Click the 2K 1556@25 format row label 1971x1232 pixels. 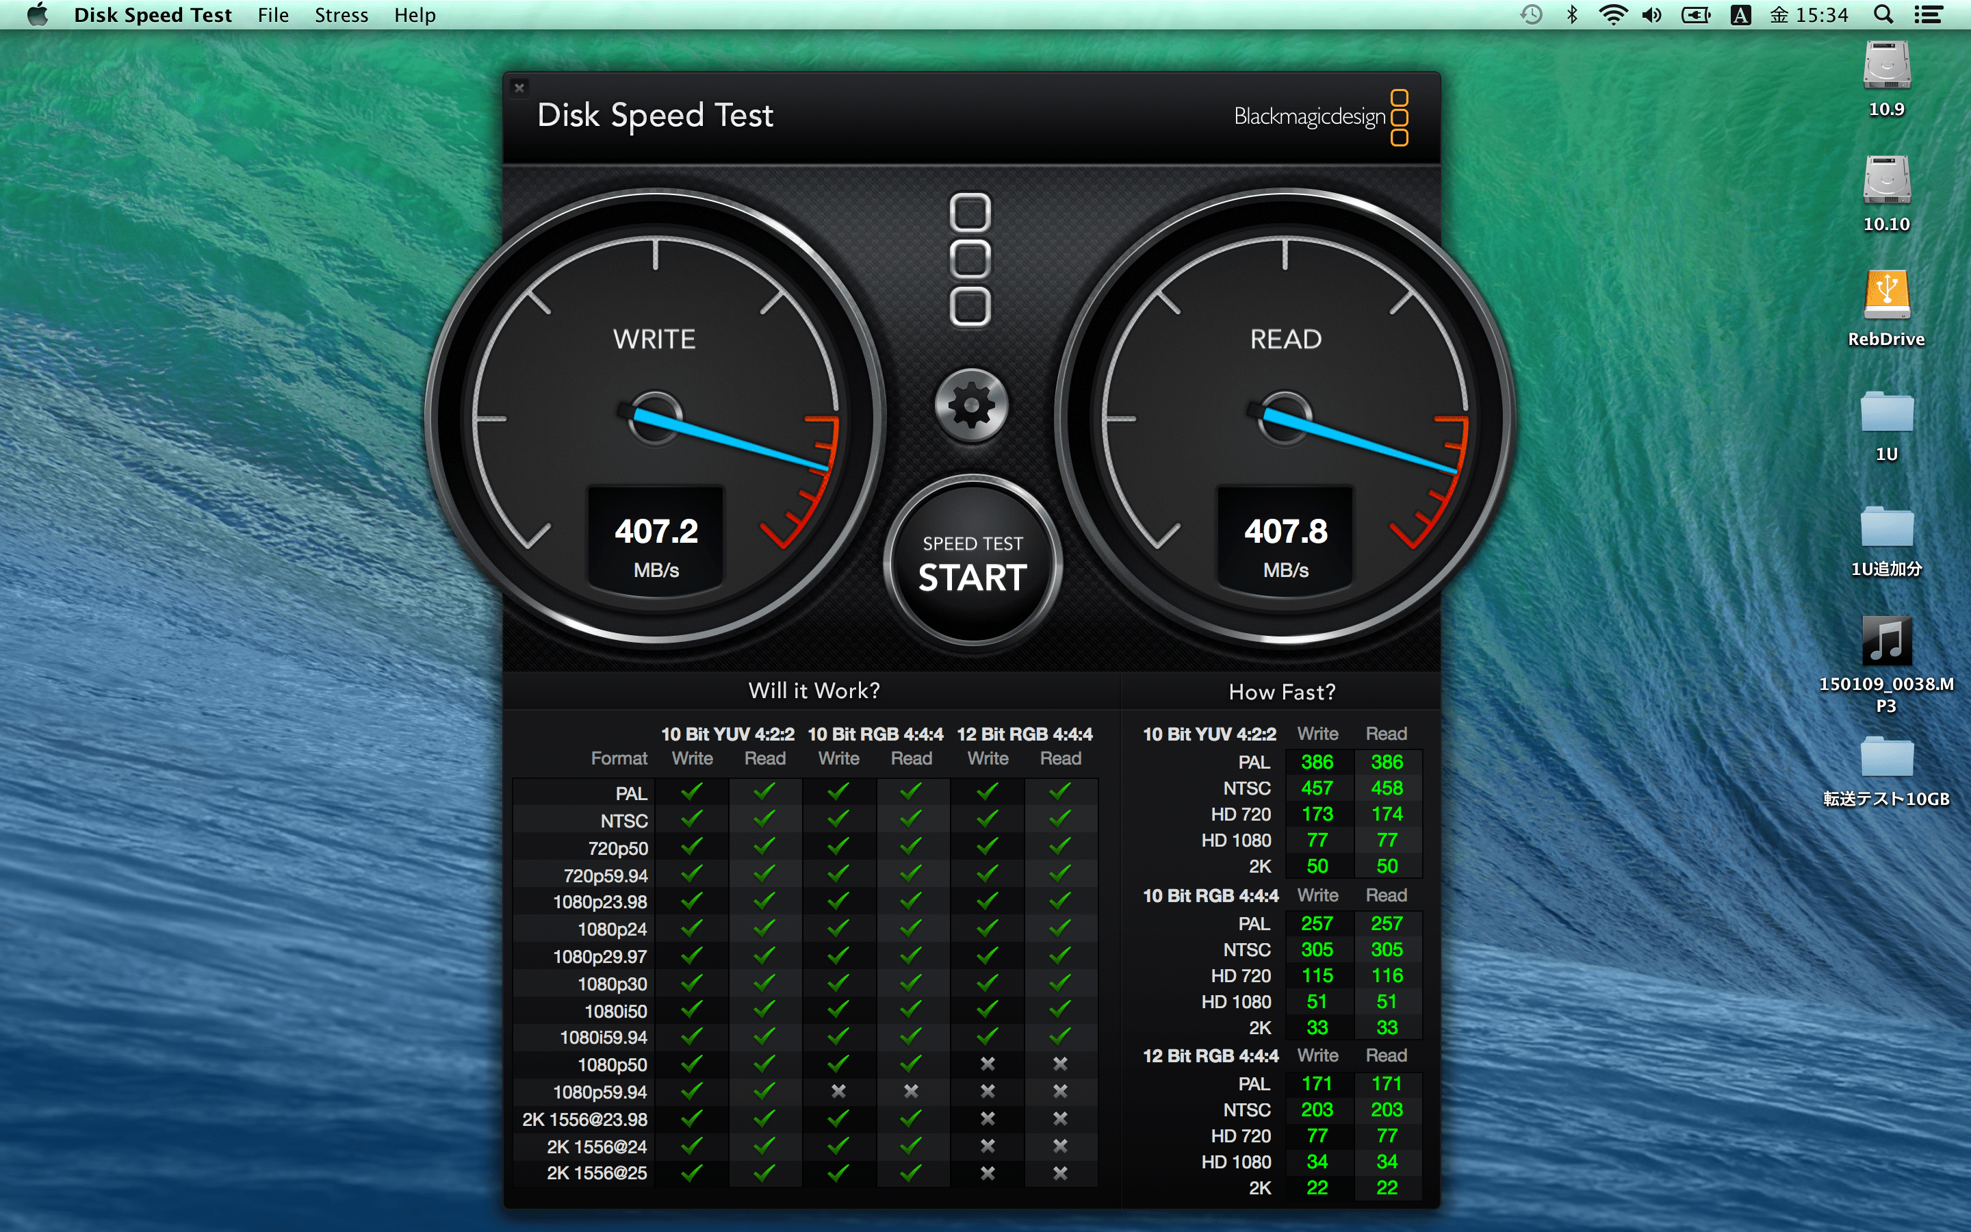(x=596, y=1173)
